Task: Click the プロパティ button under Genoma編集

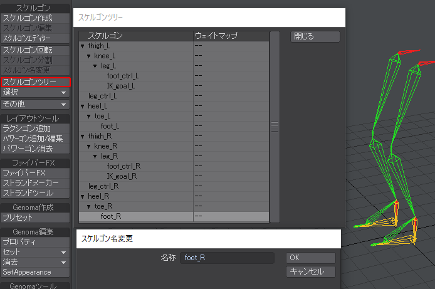Action: (35, 242)
